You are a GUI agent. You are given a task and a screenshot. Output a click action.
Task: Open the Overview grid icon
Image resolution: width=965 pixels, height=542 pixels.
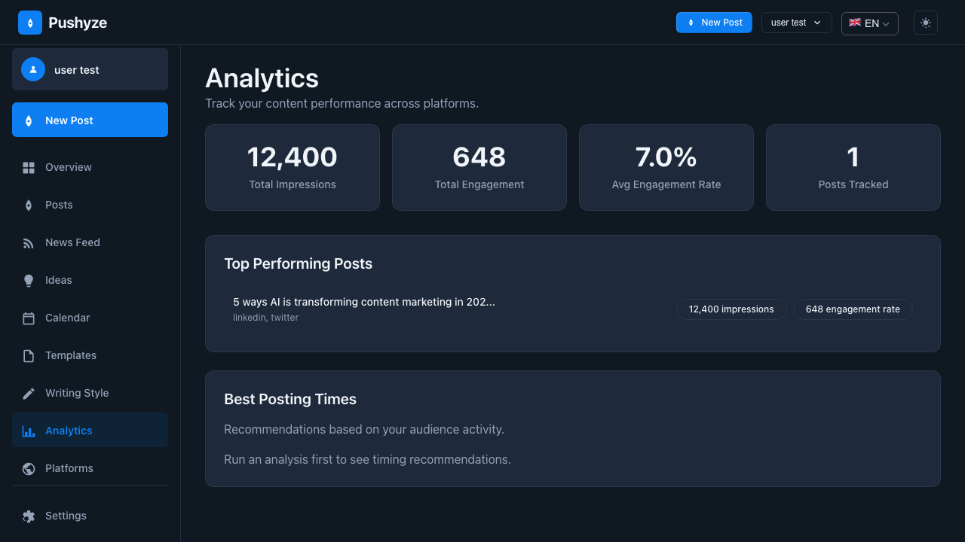[x=29, y=167]
